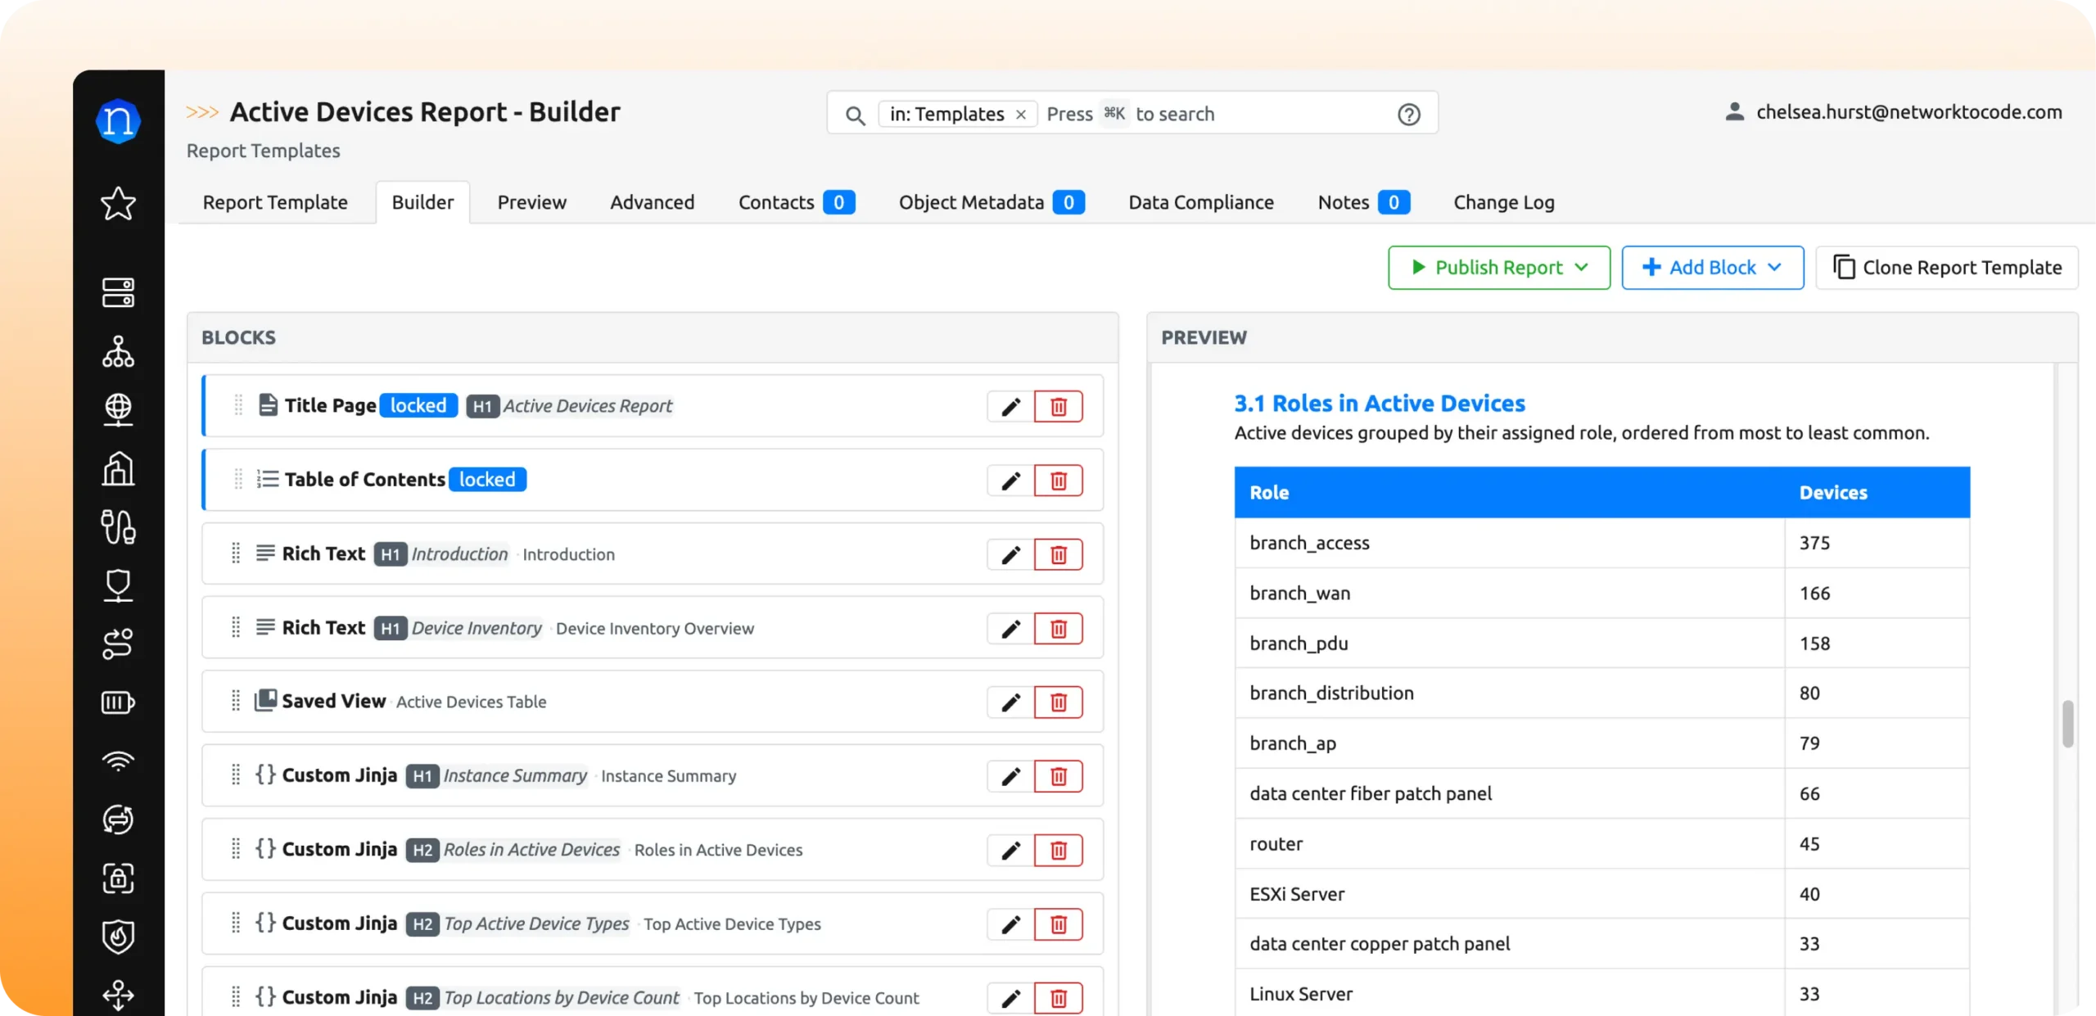The height and width of the screenshot is (1016, 2096).
Task: Open the Contacts tab
Action: [x=797, y=202]
